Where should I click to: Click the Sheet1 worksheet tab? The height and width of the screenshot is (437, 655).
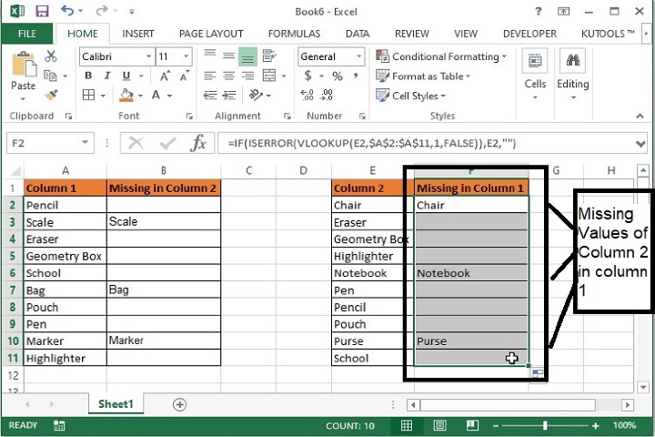116,403
